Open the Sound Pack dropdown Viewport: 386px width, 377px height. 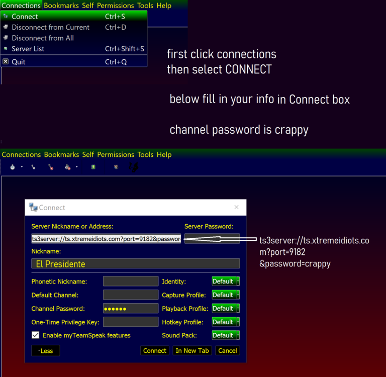226,335
